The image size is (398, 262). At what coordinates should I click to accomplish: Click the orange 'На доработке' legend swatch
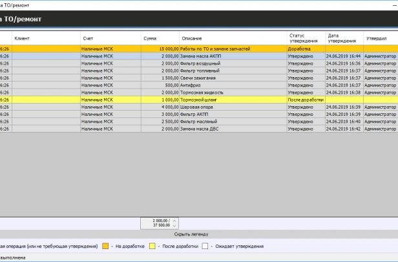point(105,246)
